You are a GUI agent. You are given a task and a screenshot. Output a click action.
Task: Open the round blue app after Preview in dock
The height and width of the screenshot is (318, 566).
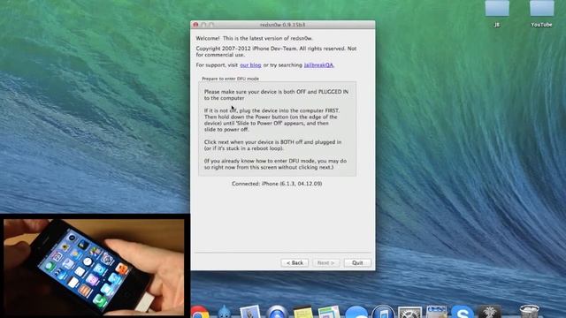coord(277,312)
